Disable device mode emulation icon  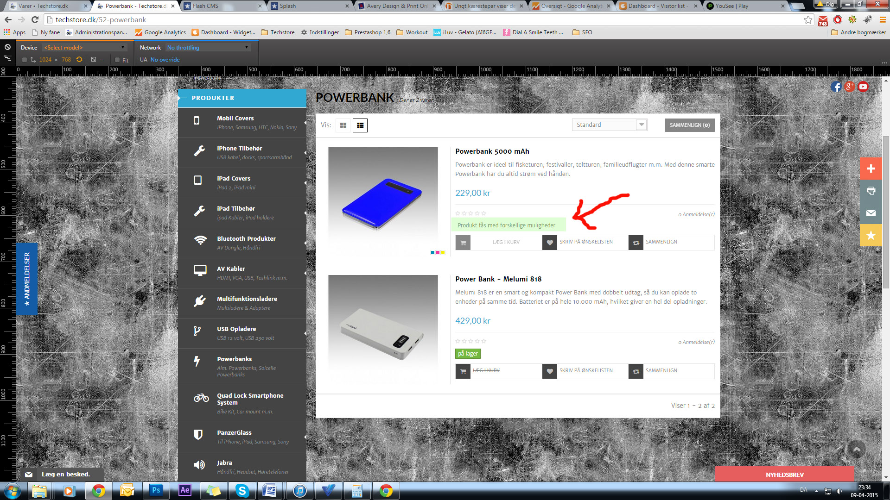(7, 47)
